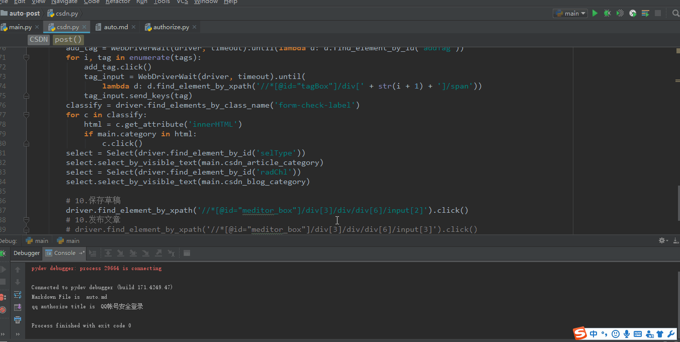
Task: Open the main run configuration dropdown
Action: point(570,14)
